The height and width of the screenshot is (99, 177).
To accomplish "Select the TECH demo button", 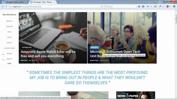I will click(9, 32).
